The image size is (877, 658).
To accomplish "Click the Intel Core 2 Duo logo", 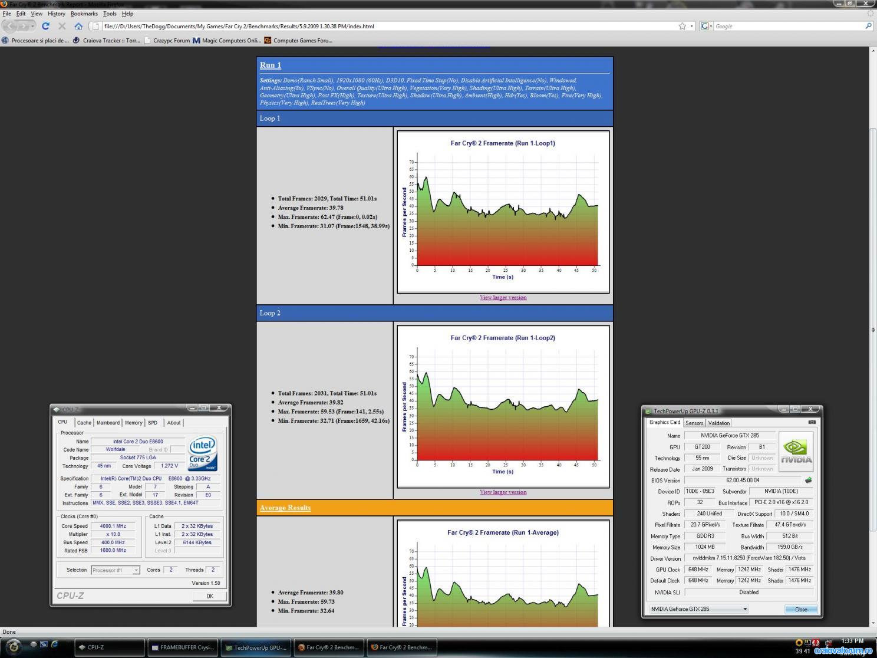I will pos(202,453).
